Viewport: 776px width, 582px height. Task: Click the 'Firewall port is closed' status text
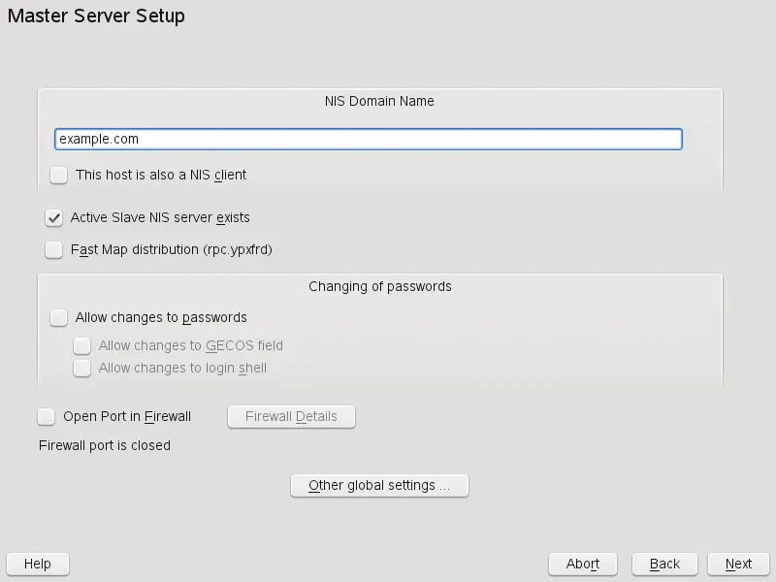[105, 445]
